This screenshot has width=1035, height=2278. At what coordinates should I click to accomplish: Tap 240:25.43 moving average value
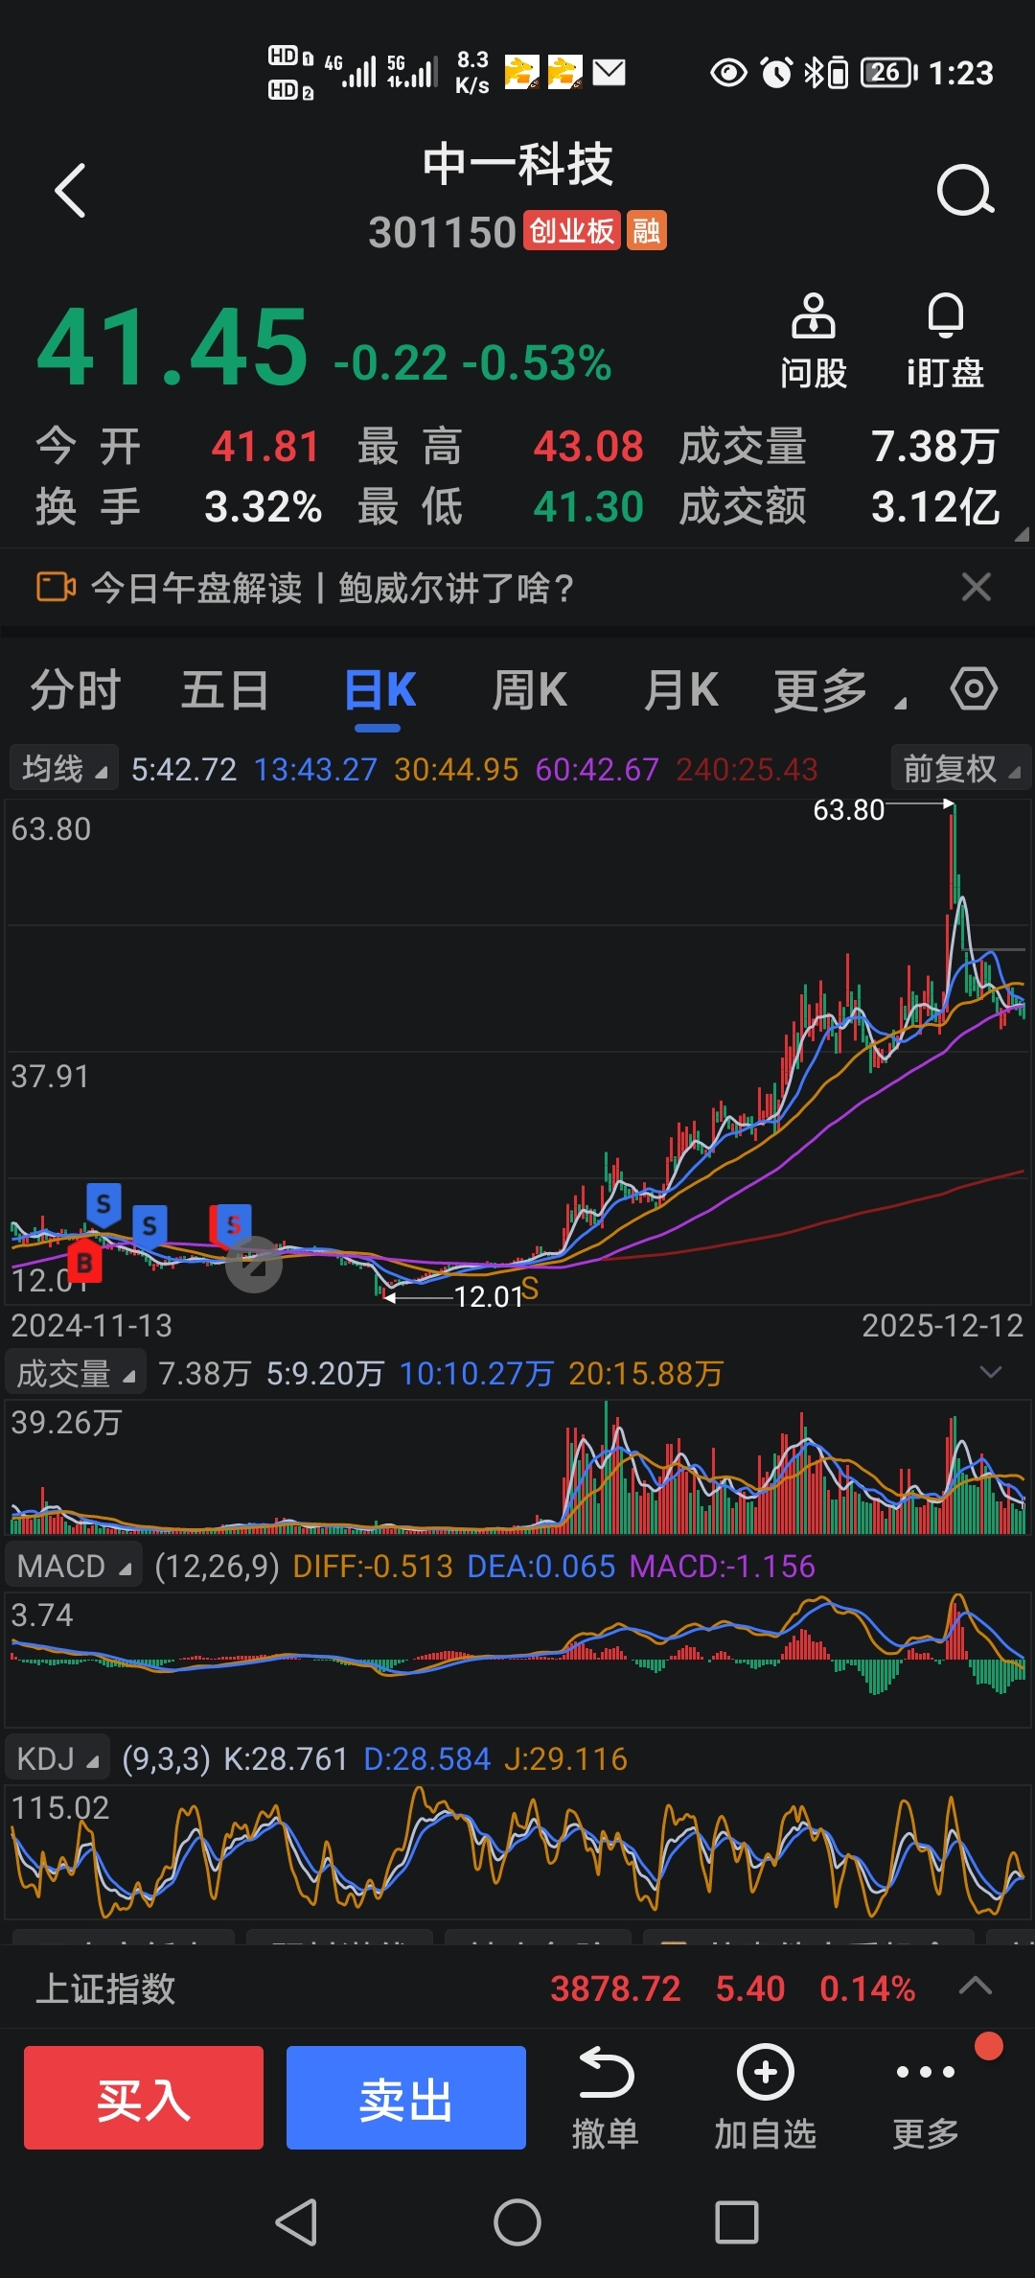click(747, 769)
